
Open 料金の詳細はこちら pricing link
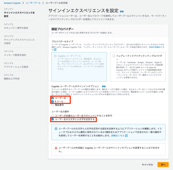tap(157, 47)
